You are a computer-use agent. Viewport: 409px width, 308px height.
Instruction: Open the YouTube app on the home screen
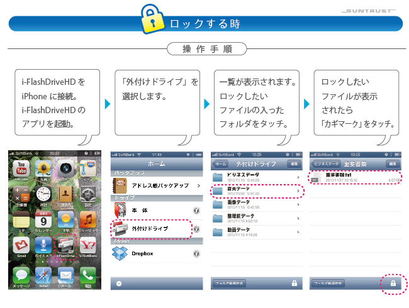21,169
